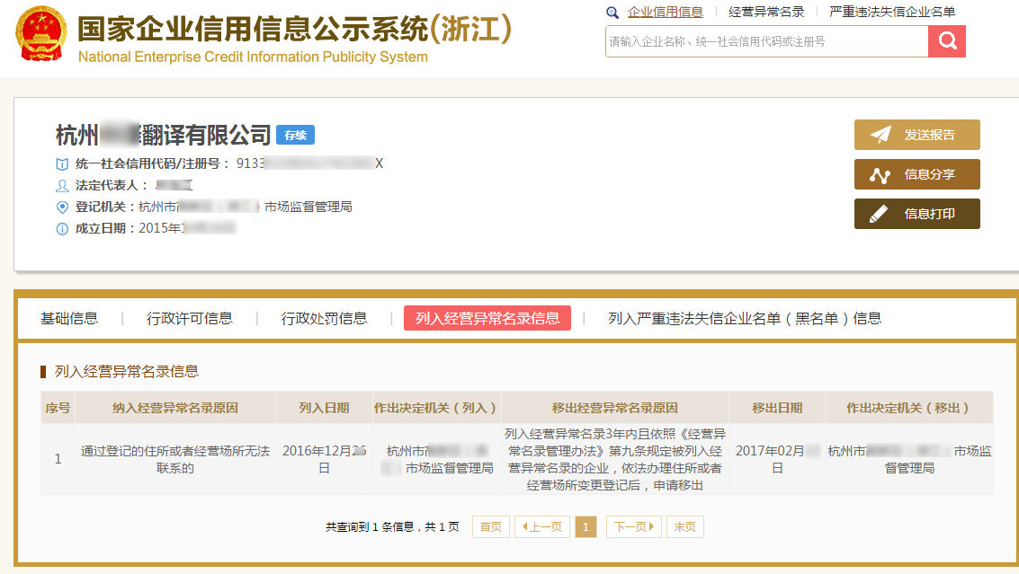
Task: Open the 基础信息 tab
Action: tap(69, 318)
